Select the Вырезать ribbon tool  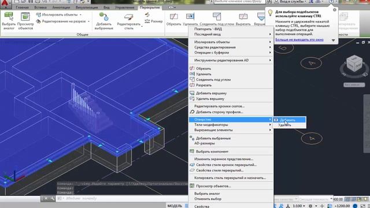[243, 19]
